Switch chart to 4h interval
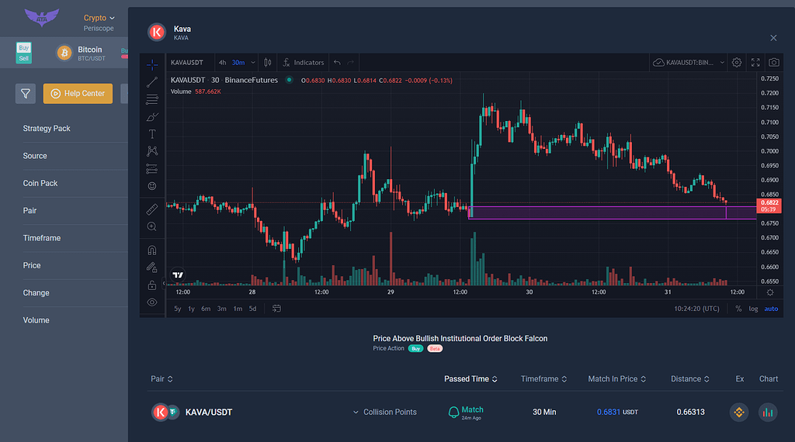Viewport: 795px width, 442px height. 223,63
